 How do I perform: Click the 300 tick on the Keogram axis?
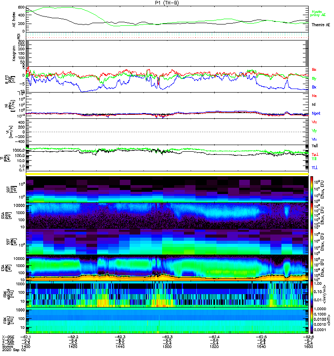21,41
